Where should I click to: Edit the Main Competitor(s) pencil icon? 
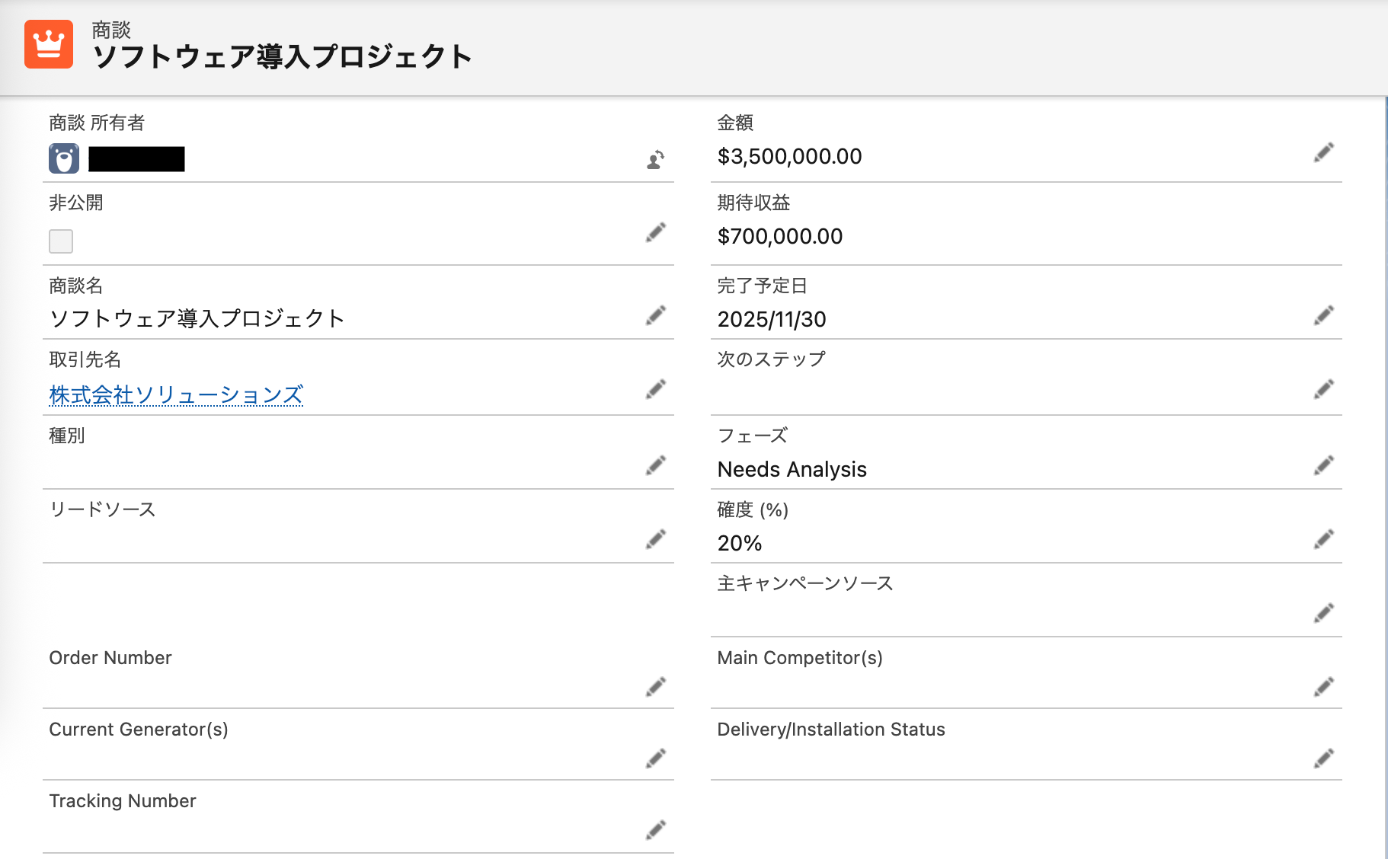[1323, 687]
